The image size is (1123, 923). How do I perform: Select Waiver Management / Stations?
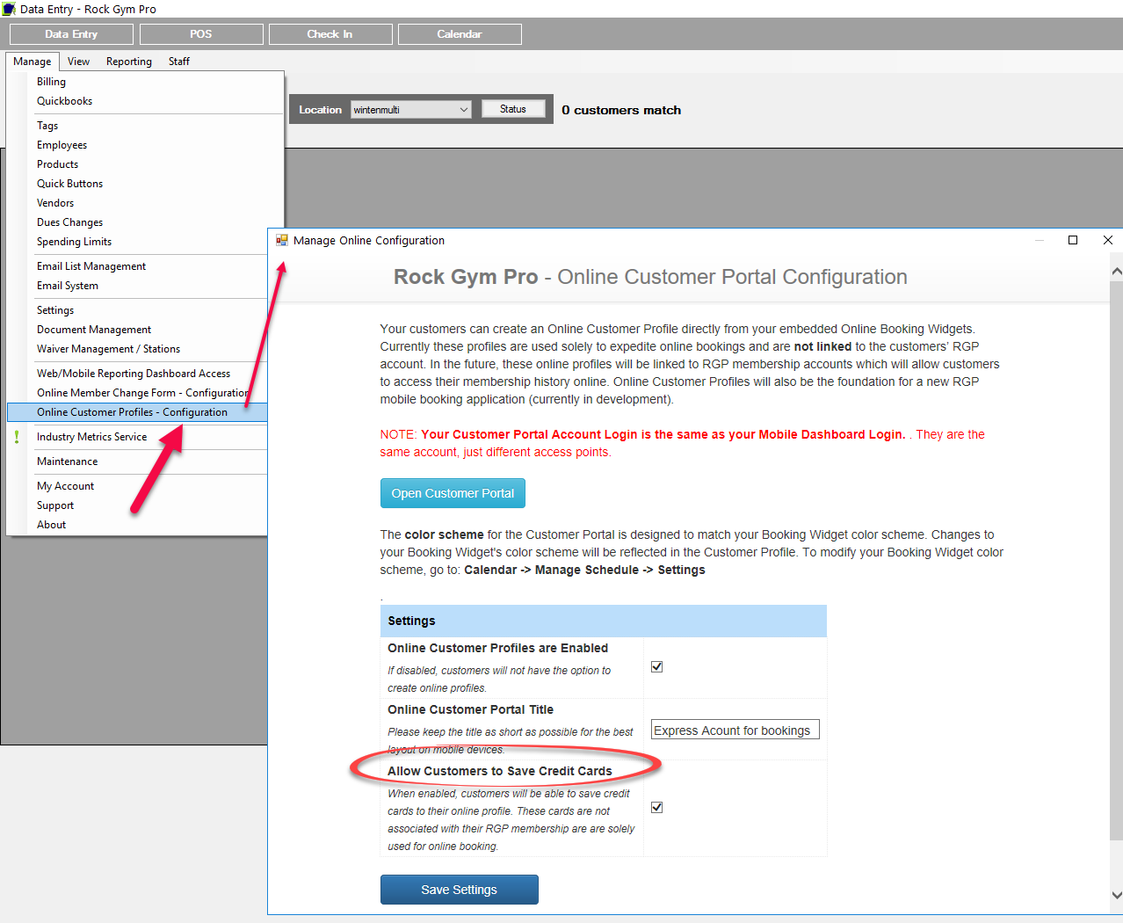[x=137, y=349]
